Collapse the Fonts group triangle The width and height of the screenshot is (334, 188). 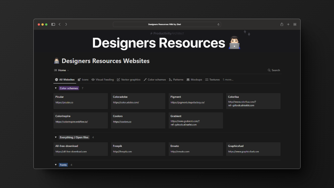[x=56, y=165]
